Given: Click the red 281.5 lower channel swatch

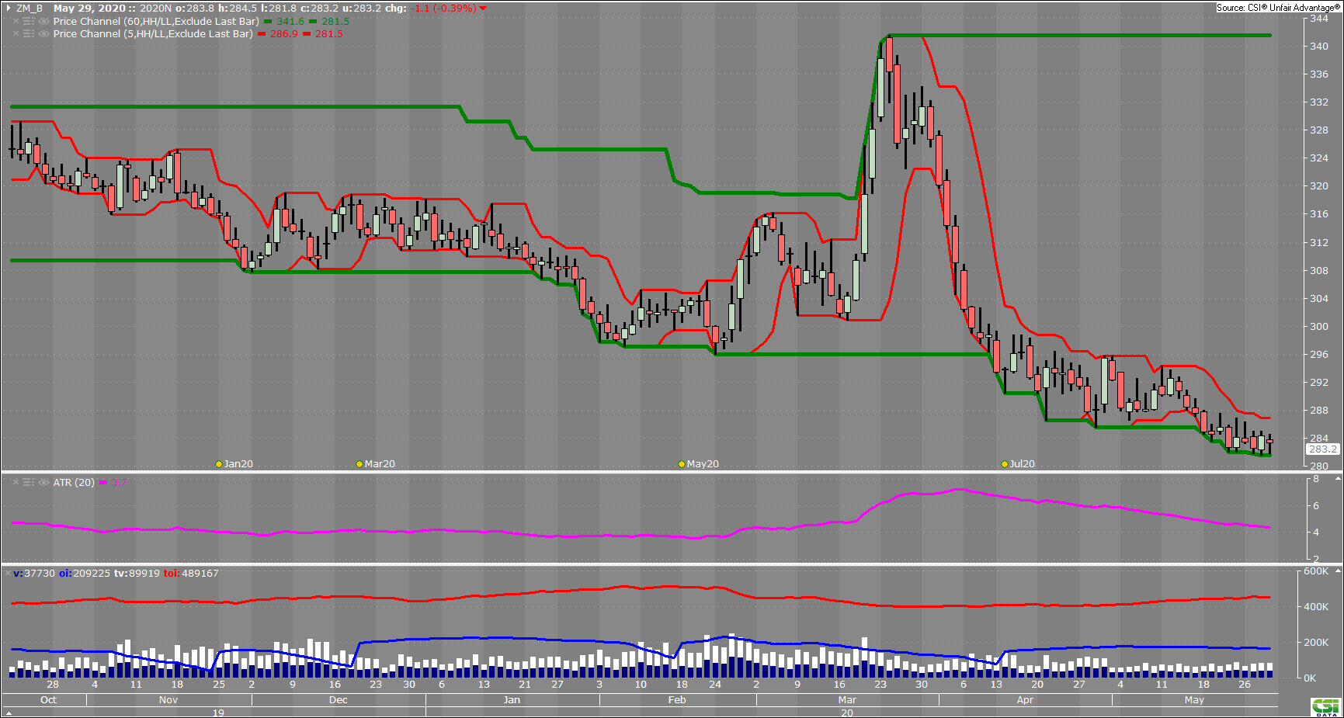Looking at the screenshot, I should 307,34.
